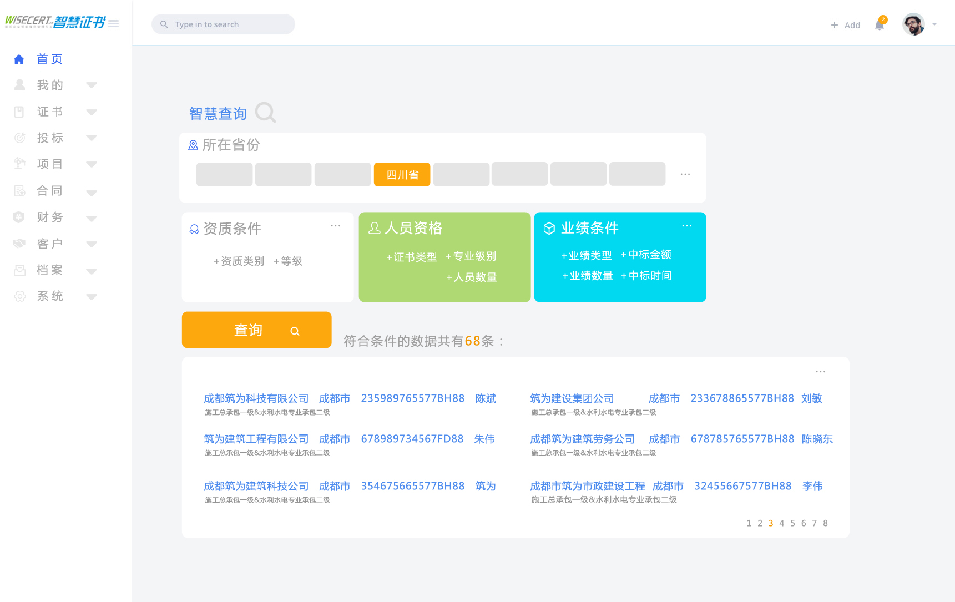This screenshot has height=602, width=955.
Task: Click the archive icon beside 档案
Action: (20, 270)
